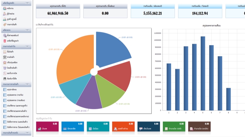Click the blue บัตรเครดิต (credit card) tile
Image resolution: width=245 pixels, height=137 pixels.
(73, 127)
